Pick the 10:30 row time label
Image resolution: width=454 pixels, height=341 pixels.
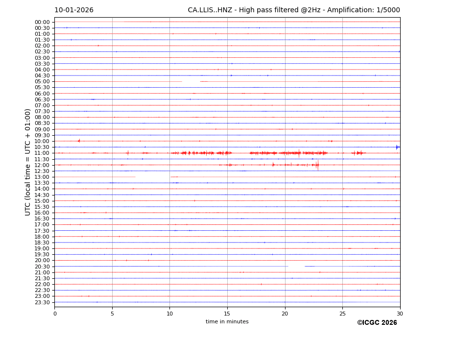point(42,147)
